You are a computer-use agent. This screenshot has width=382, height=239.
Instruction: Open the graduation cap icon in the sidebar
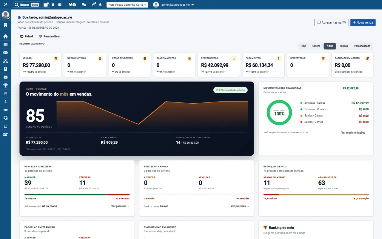click(5, 134)
